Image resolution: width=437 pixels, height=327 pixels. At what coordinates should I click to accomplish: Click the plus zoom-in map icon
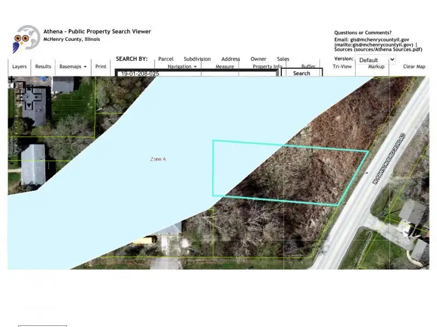[11, 80]
